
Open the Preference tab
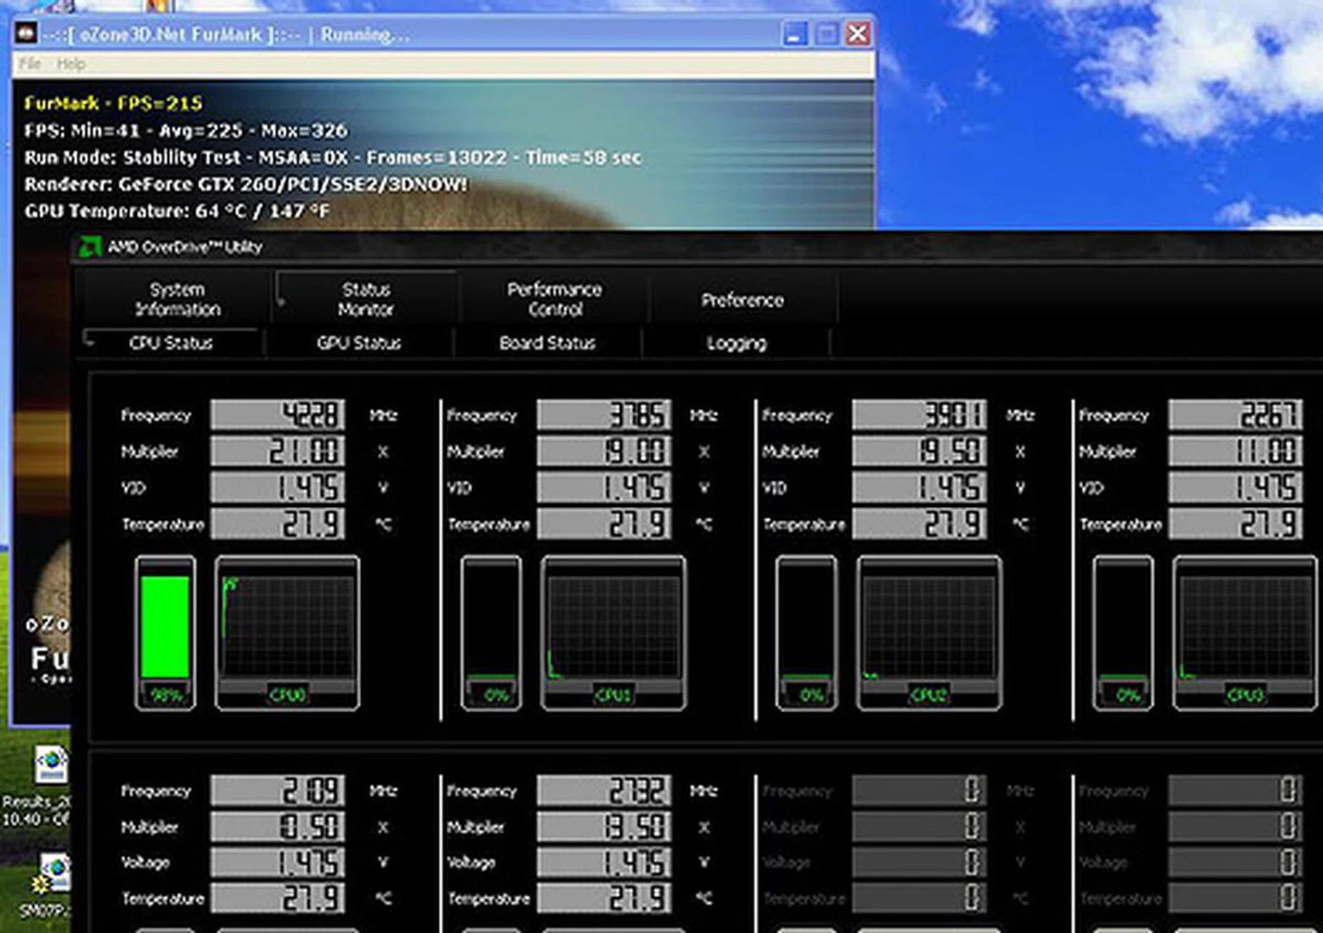pos(742,300)
